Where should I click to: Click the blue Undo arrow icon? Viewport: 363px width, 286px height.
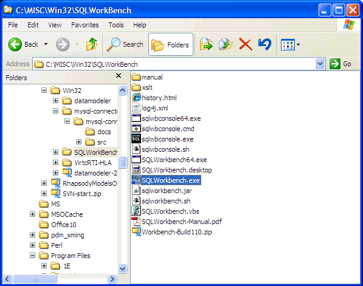tap(264, 44)
